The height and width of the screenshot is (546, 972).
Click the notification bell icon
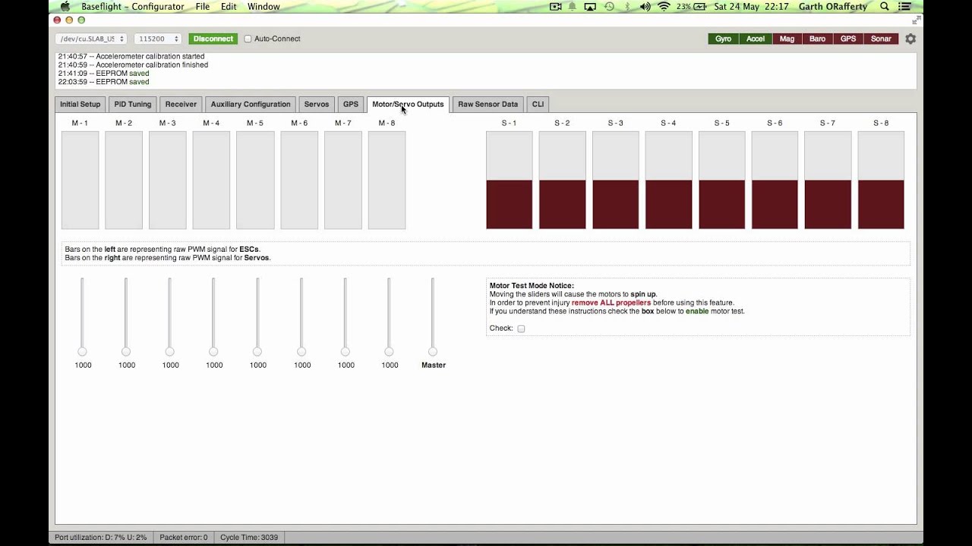pyautogui.click(x=573, y=6)
